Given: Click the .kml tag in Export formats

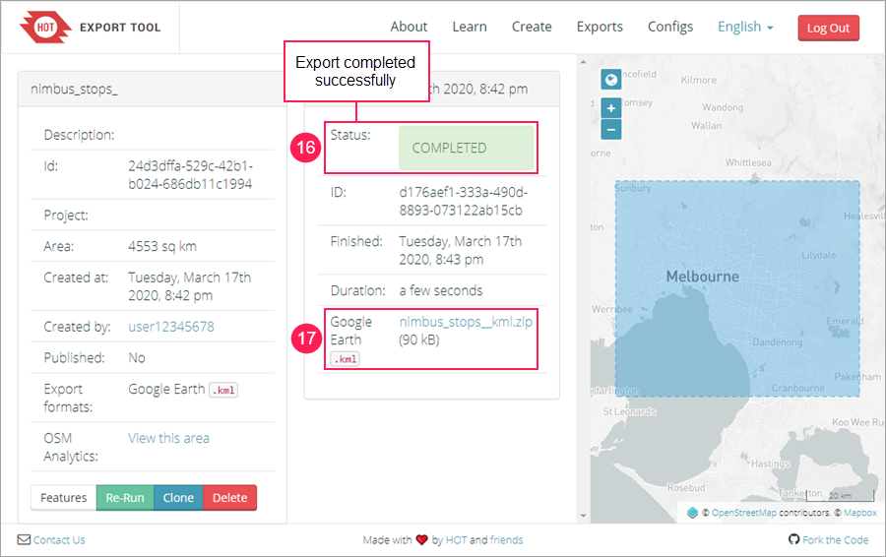Looking at the screenshot, I should pos(223,390).
